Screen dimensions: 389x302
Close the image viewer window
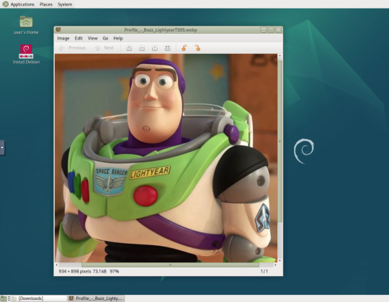pos(279,30)
